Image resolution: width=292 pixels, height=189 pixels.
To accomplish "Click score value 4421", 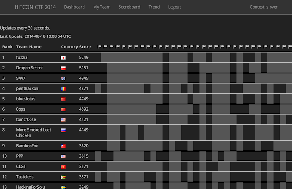I will pyautogui.click(x=83, y=119).
